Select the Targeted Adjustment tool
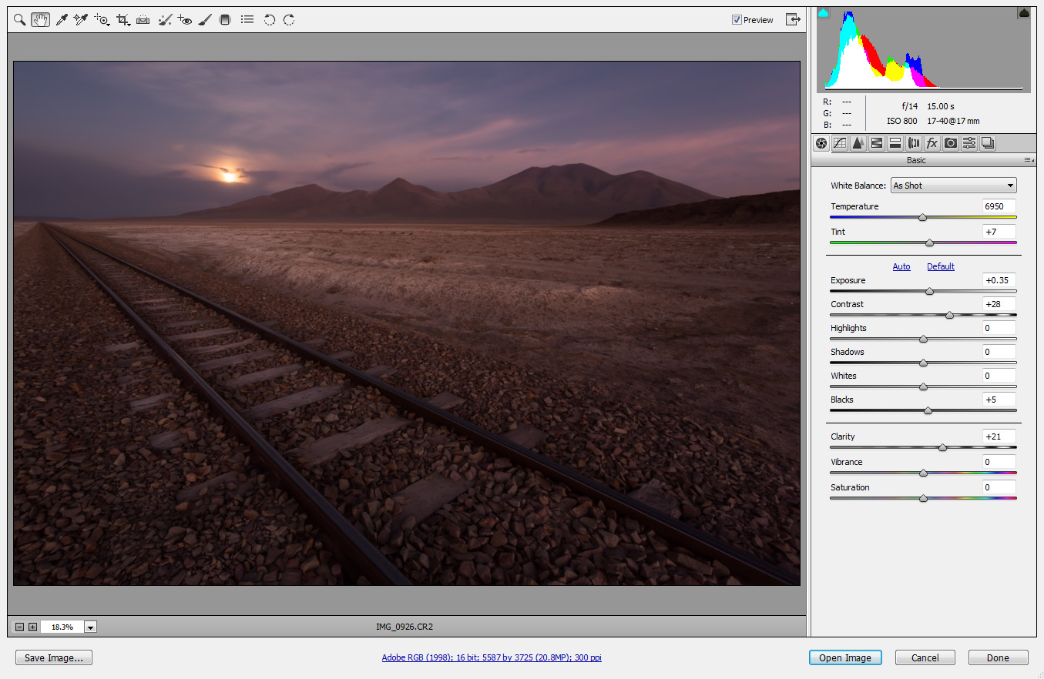Screen dimensions: 1044x679 coord(101,20)
